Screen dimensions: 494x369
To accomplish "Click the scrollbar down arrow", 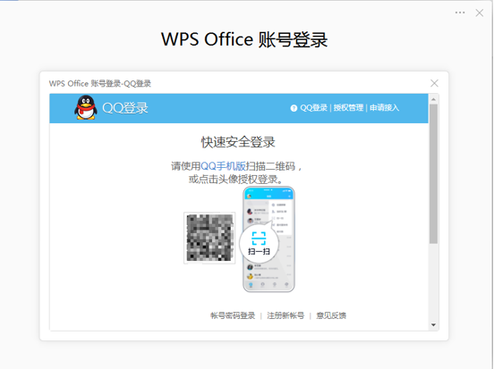I will pos(433,325).
